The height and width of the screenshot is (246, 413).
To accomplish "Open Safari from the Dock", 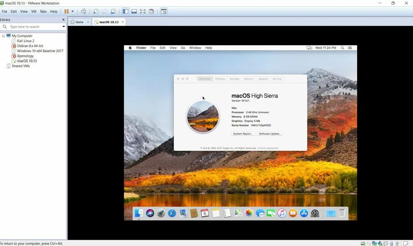I will [x=172, y=213].
